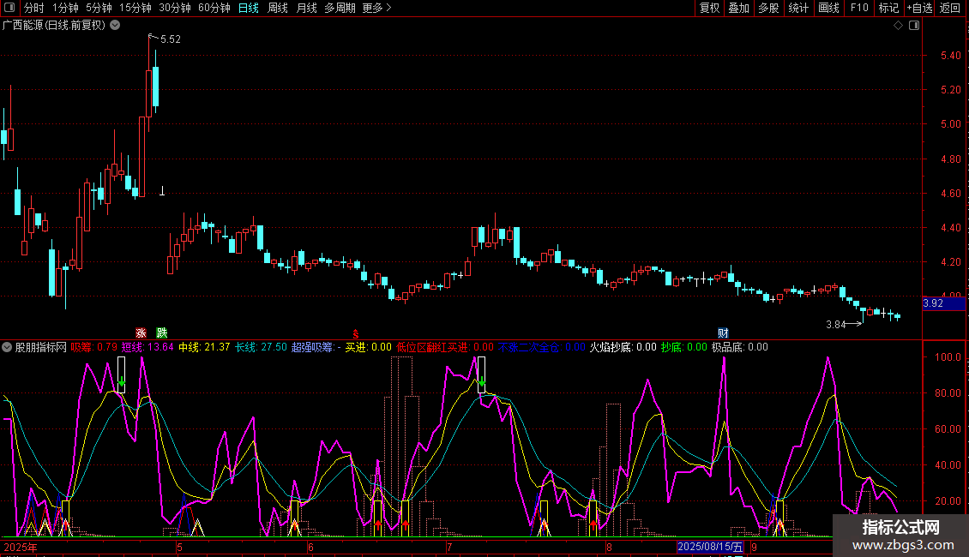Click the 返回 back button
The width and height of the screenshot is (969, 557).
pos(950,8)
